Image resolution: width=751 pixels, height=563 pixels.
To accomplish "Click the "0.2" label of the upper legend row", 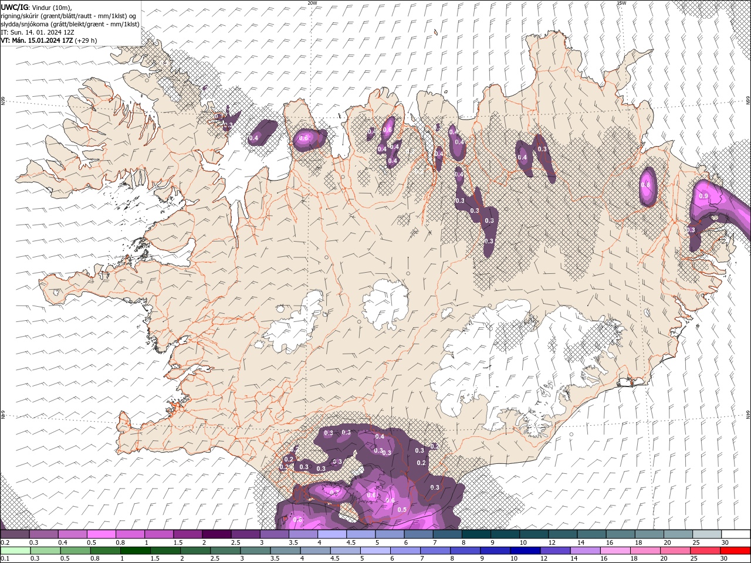I will point(5,542).
